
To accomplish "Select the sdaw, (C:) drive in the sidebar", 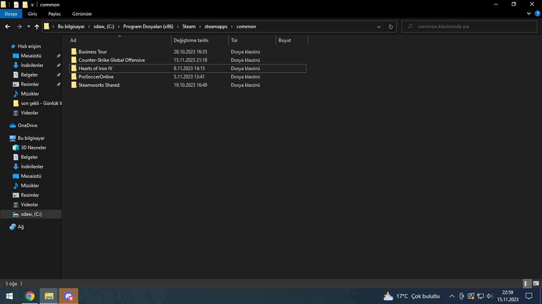I will (31, 214).
